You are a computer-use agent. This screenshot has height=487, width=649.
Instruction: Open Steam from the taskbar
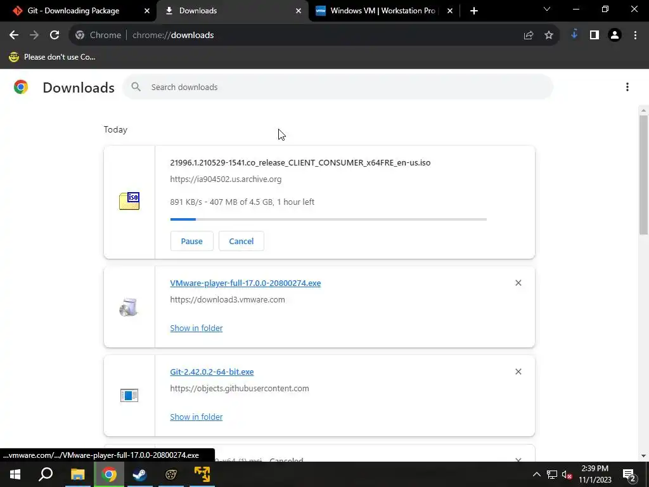click(x=140, y=474)
